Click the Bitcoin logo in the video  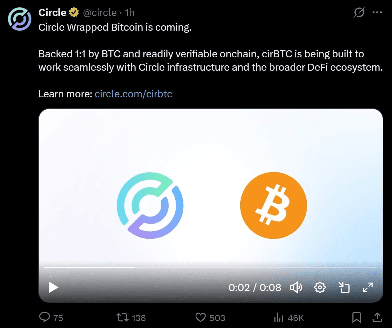pos(273,205)
